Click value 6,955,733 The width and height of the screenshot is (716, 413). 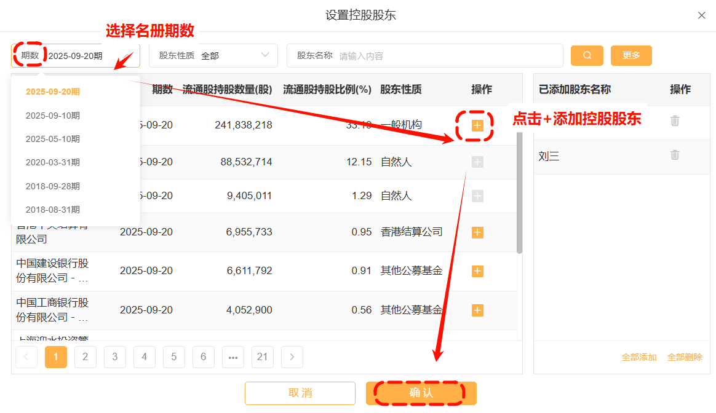[249, 232]
